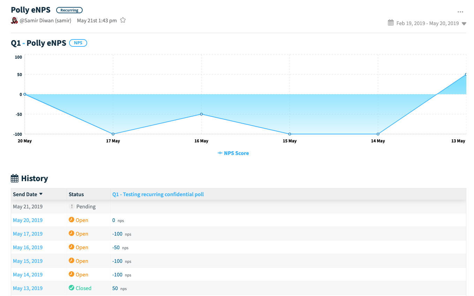Open the May 20, 2019 send date
Image resolution: width=474 pixels, height=296 pixels.
point(28,220)
